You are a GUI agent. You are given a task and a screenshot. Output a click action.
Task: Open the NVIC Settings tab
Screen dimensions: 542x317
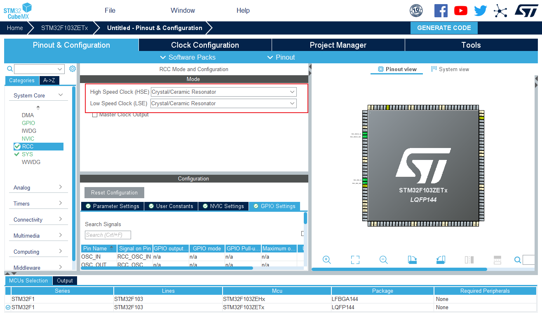(223, 206)
